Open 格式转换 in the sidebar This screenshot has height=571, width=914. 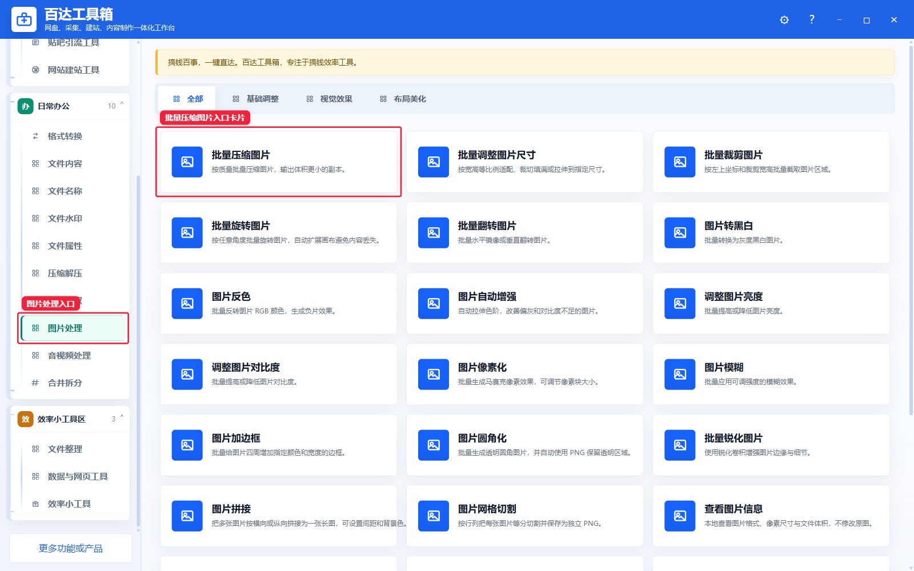[x=74, y=136]
